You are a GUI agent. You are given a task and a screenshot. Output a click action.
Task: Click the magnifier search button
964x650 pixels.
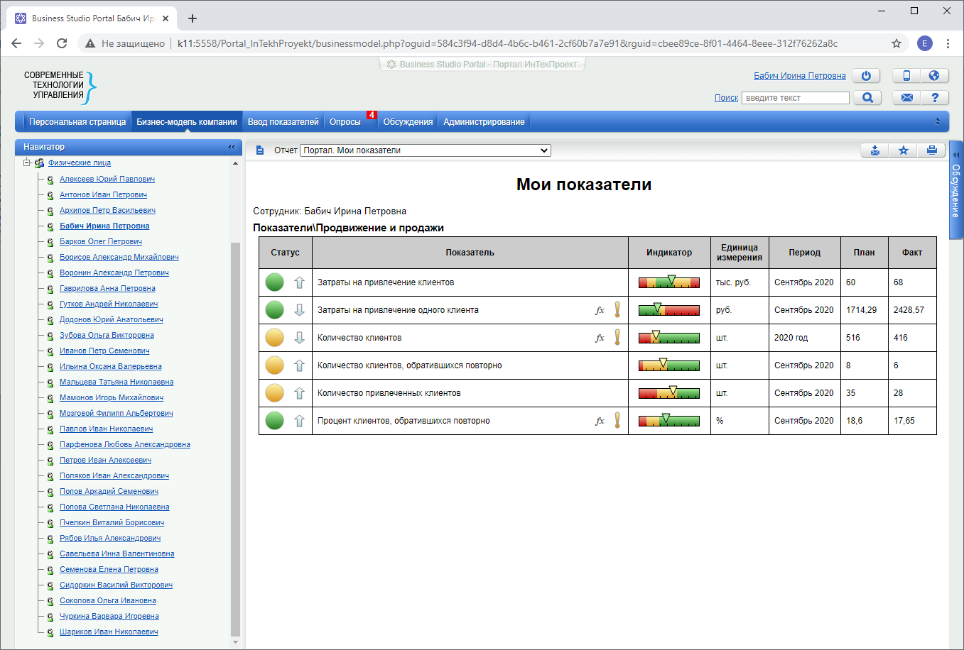(x=867, y=98)
